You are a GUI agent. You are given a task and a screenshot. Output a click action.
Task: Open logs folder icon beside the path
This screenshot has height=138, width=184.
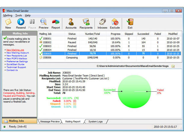(173, 66)
